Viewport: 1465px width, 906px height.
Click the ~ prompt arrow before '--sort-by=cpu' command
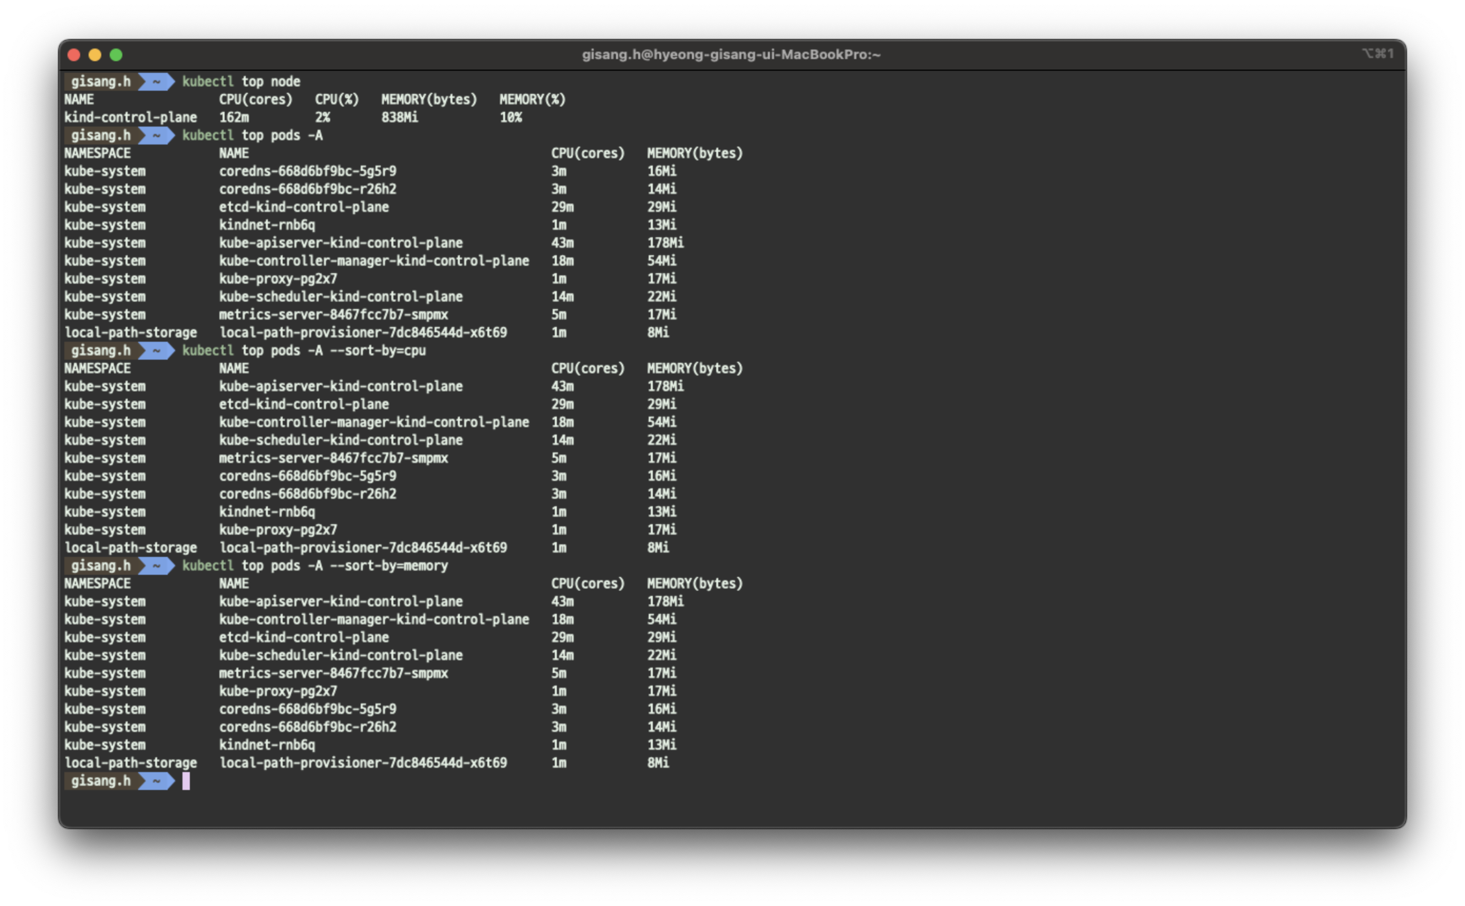point(157,351)
